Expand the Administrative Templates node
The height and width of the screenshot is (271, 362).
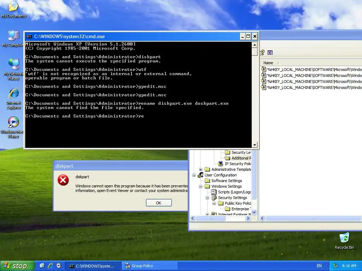coord(201,169)
